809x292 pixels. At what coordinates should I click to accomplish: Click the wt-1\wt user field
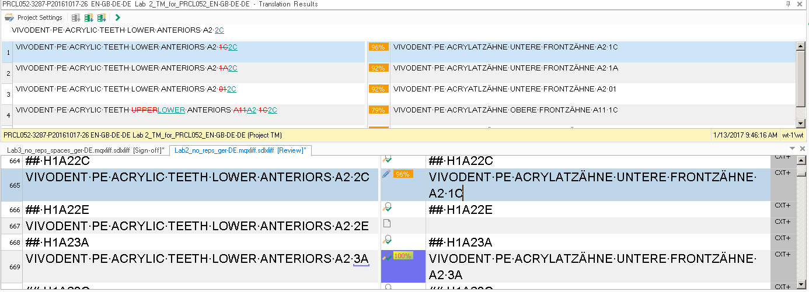tap(793, 135)
